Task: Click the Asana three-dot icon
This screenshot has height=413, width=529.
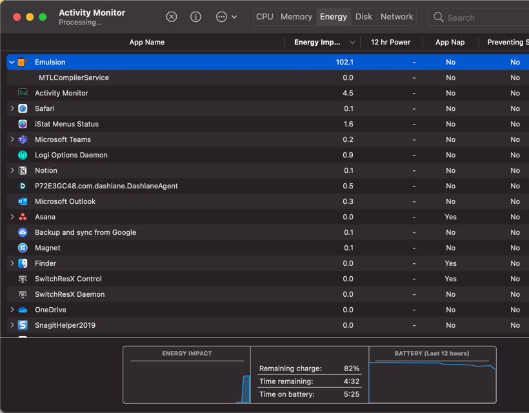Action: 23,217
